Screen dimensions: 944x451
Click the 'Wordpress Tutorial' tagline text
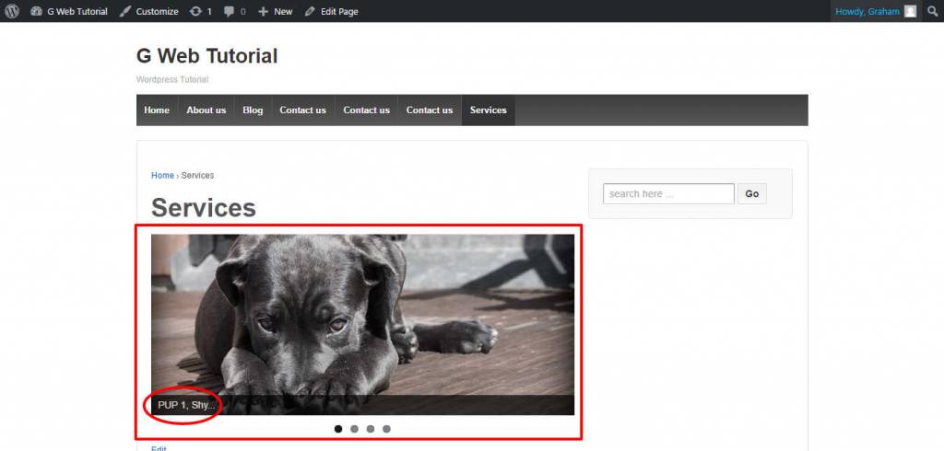pos(172,79)
